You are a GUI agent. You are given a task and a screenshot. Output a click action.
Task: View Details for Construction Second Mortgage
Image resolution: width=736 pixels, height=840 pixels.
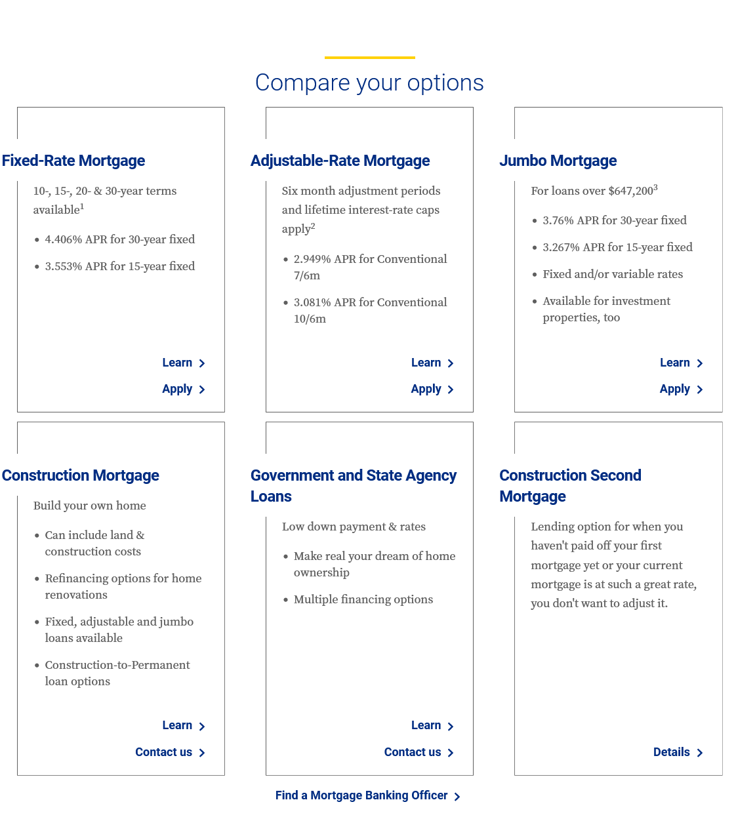click(x=671, y=752)
